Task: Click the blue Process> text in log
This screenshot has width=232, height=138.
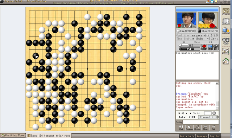Action: [x=182, y=94]
